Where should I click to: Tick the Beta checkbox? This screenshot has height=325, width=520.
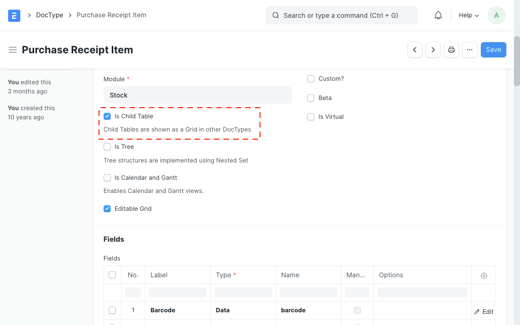311,98
